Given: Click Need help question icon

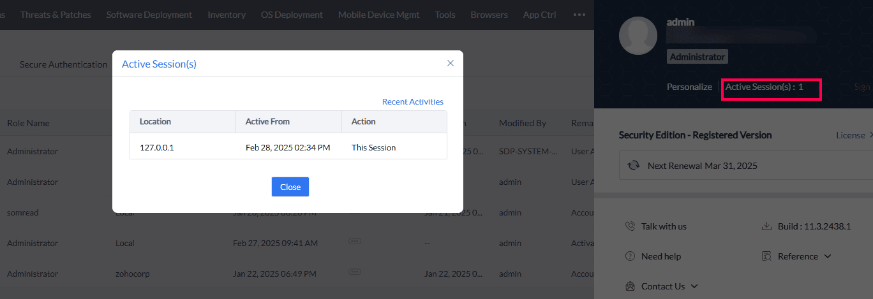Looking at the screenshot, I should click(630, 256).
